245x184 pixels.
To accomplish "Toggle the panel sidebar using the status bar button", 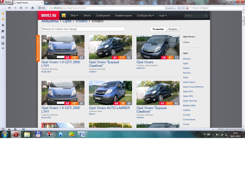I will click(x=3, y=129).
